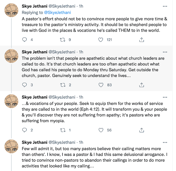Retweet the tweet with 2 retweets
Screen dimensions: 176x171
pyautogui.click(x=62, y=85)
